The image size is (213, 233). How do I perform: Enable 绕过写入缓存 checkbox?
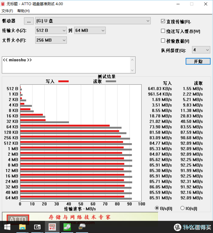(x=163, y=31)
